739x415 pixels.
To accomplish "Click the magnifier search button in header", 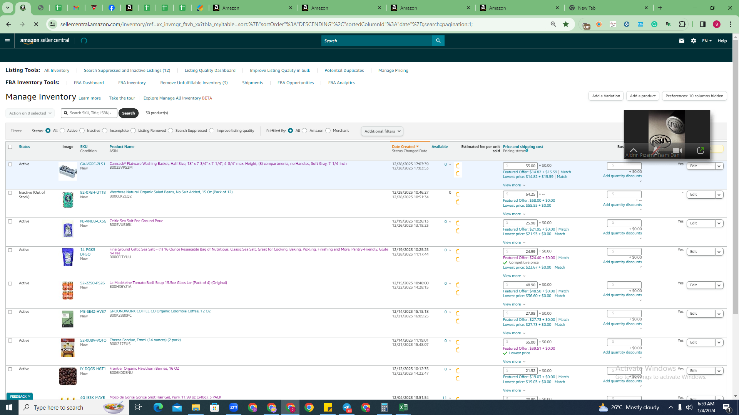I will coord(438,41).
